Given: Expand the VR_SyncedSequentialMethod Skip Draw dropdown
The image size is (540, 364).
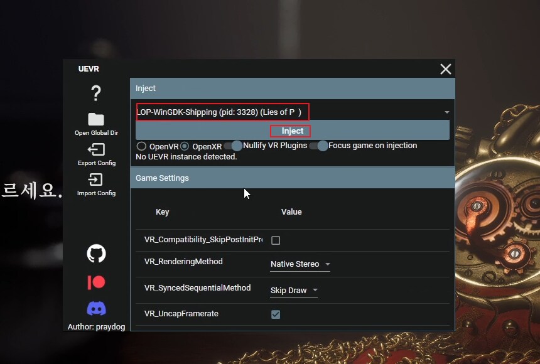Looking at the screenshot, I should 294,291.
